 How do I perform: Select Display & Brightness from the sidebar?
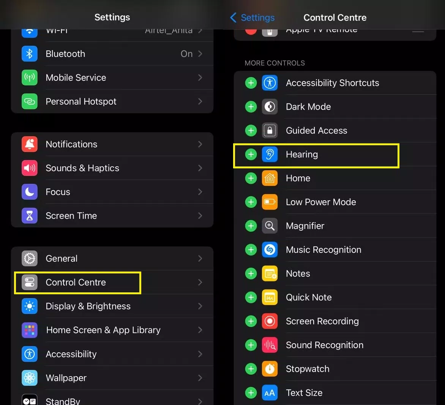pyautogui.click(x=88, y=306)
